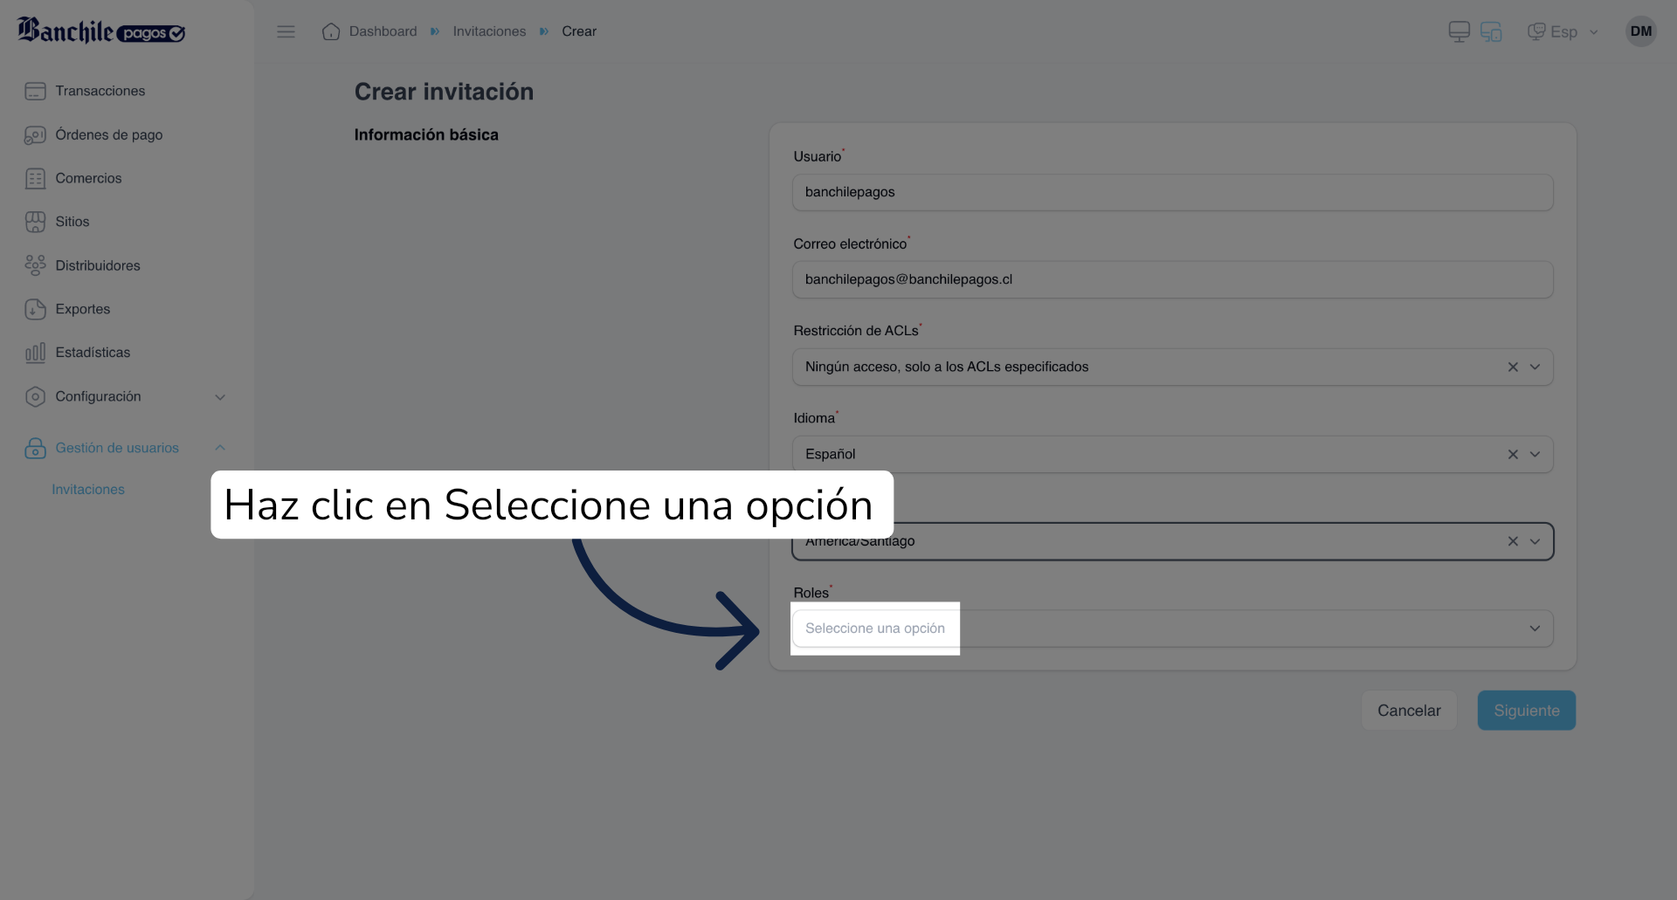
Task: Click the desktop monitor view icon
Action: pyautogui.click(x=1459, y=32)
